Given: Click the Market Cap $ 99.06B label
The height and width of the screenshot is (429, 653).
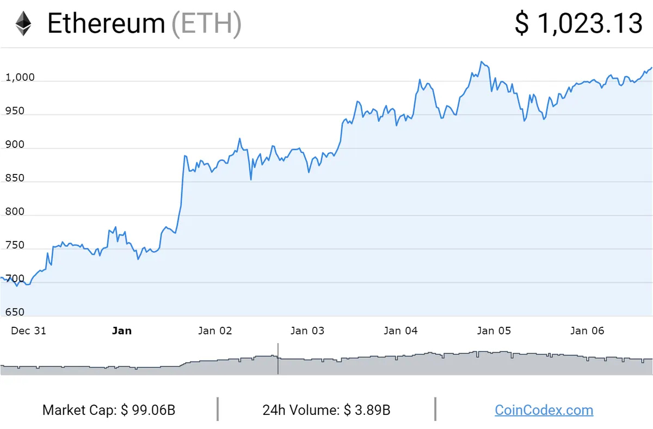Looking at the screenshot, I should pyautogui.click(x=109, y=410).
